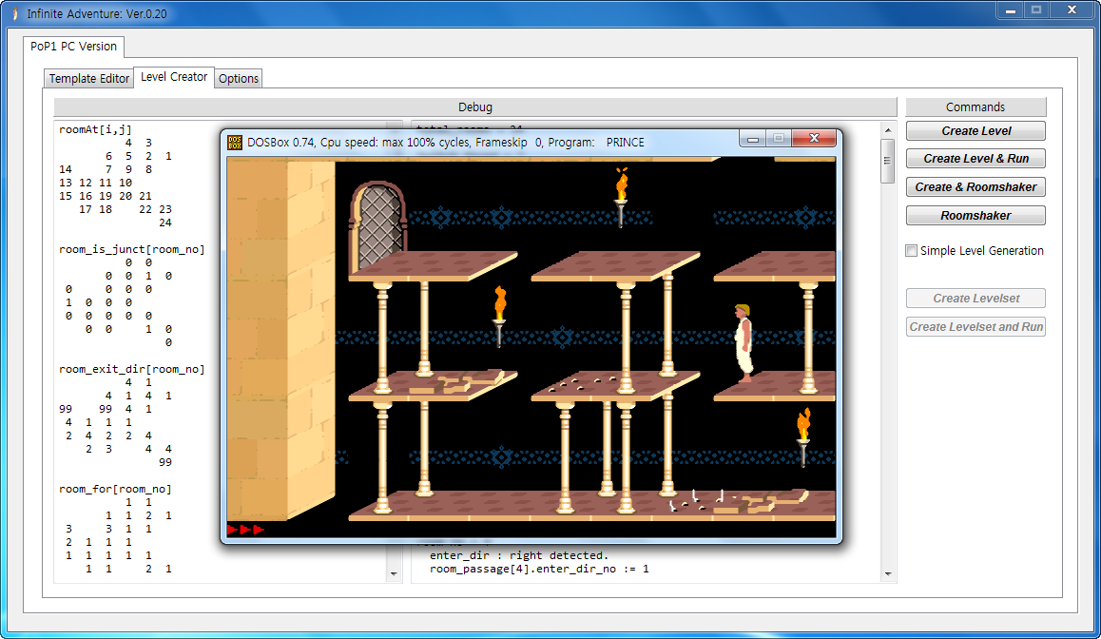Maximize the Infinite Adventure window

click(1036, 10)
